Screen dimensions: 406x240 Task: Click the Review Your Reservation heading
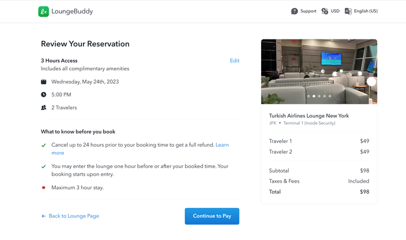click(x=85, y=43)
